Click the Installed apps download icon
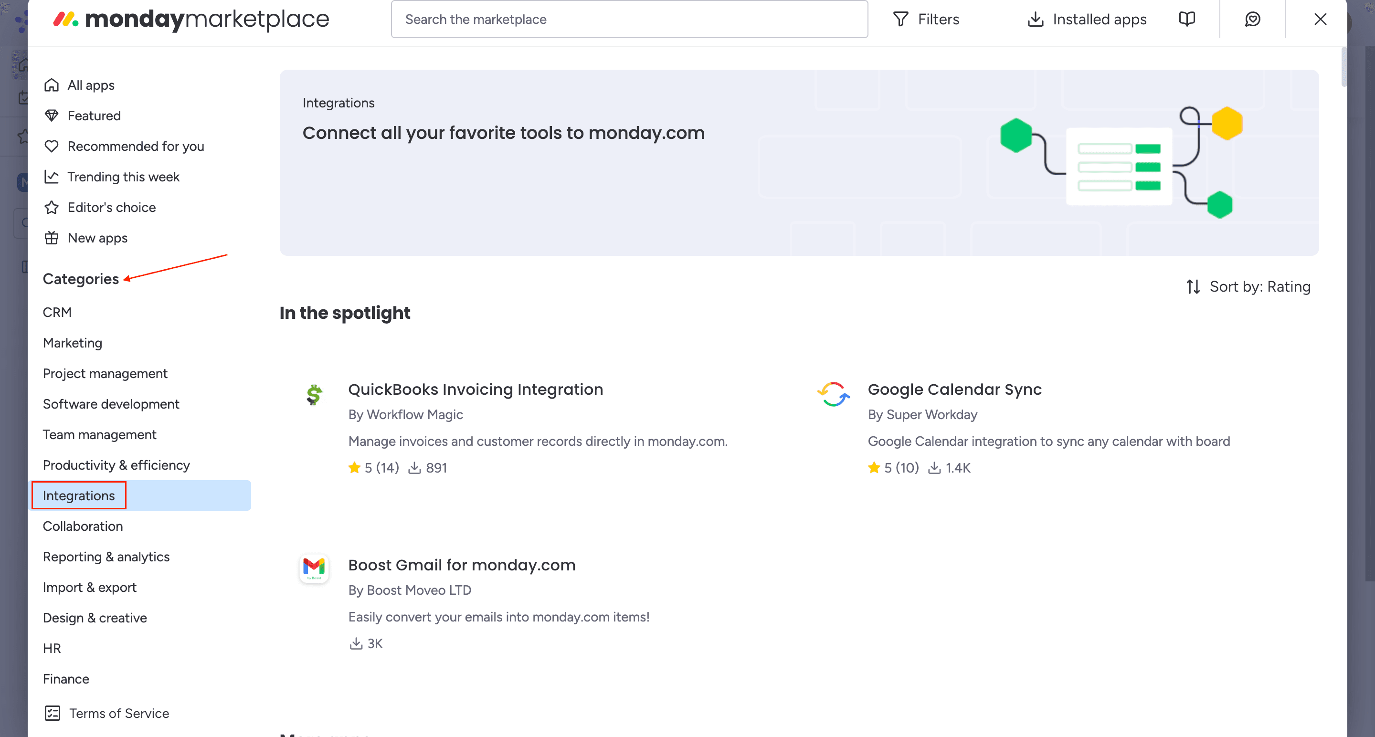This screenshot has height=737, width=1375. (1035, 20)
